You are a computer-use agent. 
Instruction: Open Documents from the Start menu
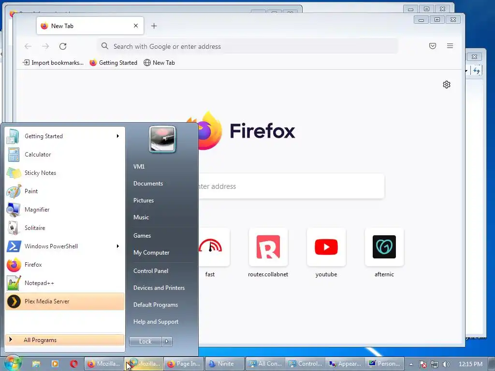coord(148,184)
